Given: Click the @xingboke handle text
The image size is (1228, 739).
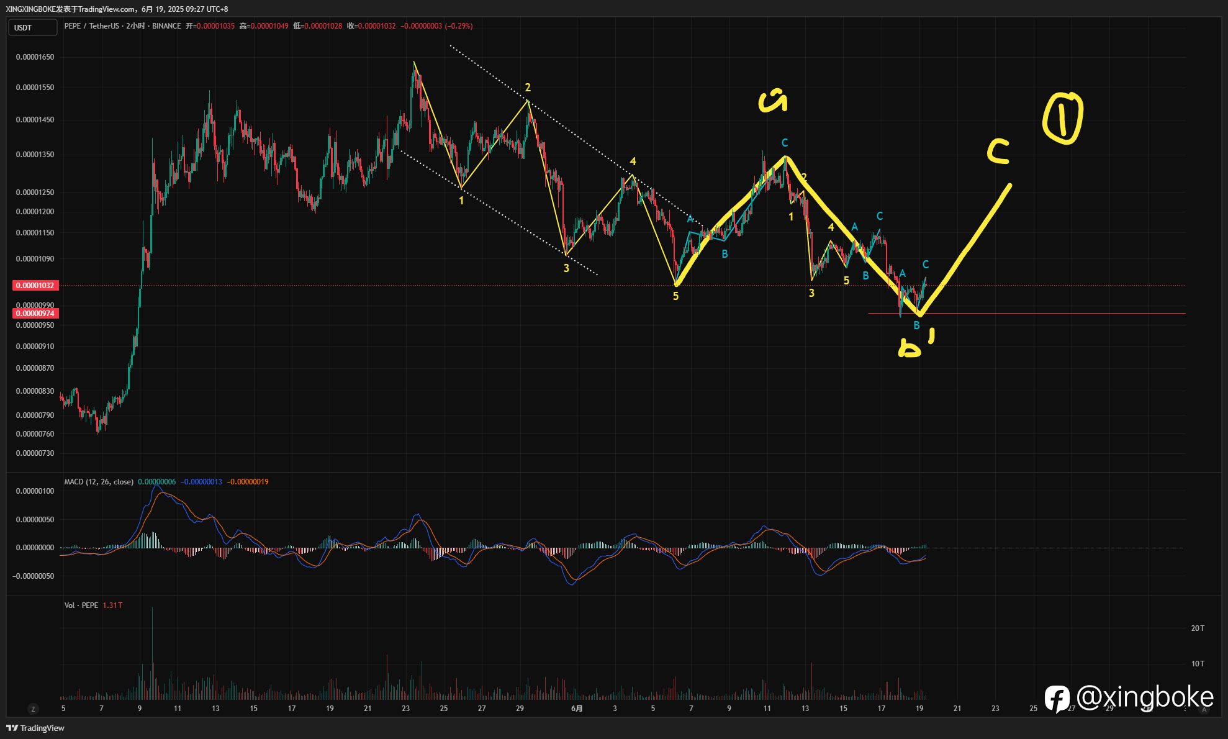Looking at the screenshot, I should tap(1145, 698).
